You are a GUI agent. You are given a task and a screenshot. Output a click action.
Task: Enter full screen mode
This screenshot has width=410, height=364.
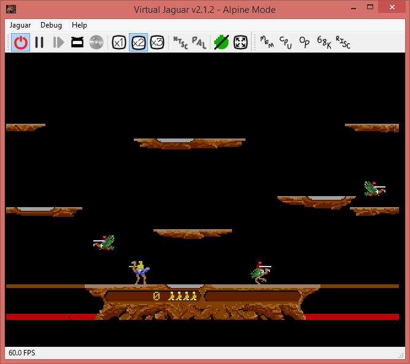241,42
